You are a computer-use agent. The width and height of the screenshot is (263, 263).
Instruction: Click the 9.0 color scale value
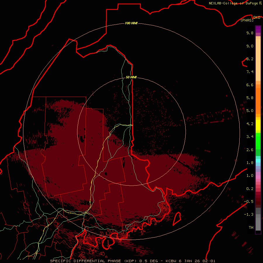click(250, 46)
